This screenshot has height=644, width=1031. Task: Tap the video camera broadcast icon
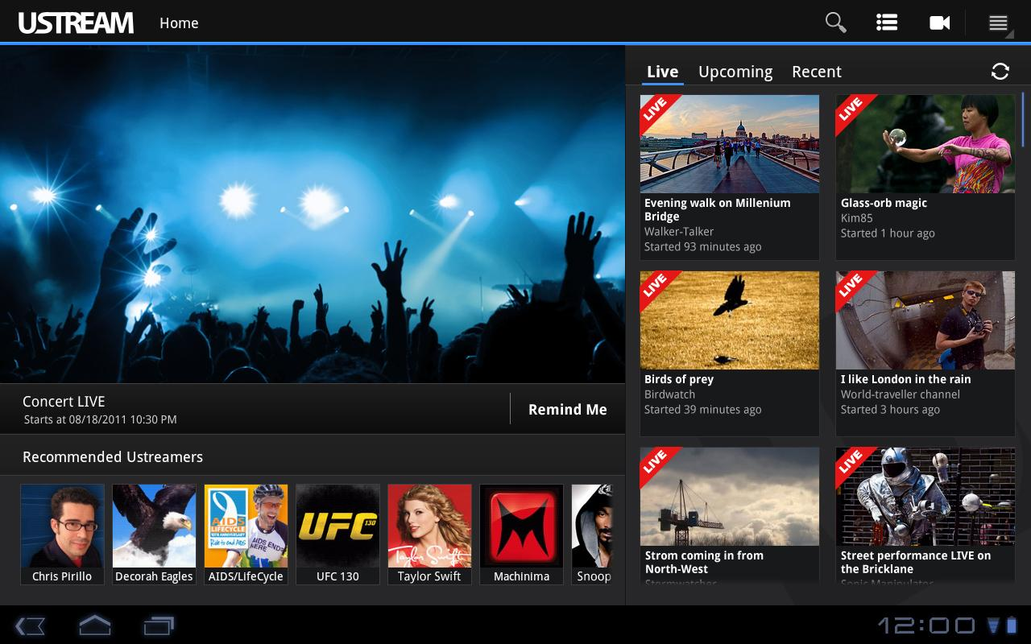(939, 23)
